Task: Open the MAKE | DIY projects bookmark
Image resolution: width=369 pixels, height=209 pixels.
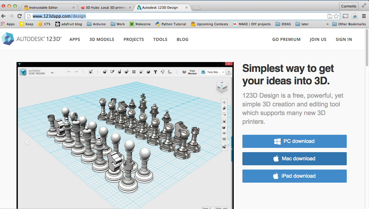Action: (252, 24)
